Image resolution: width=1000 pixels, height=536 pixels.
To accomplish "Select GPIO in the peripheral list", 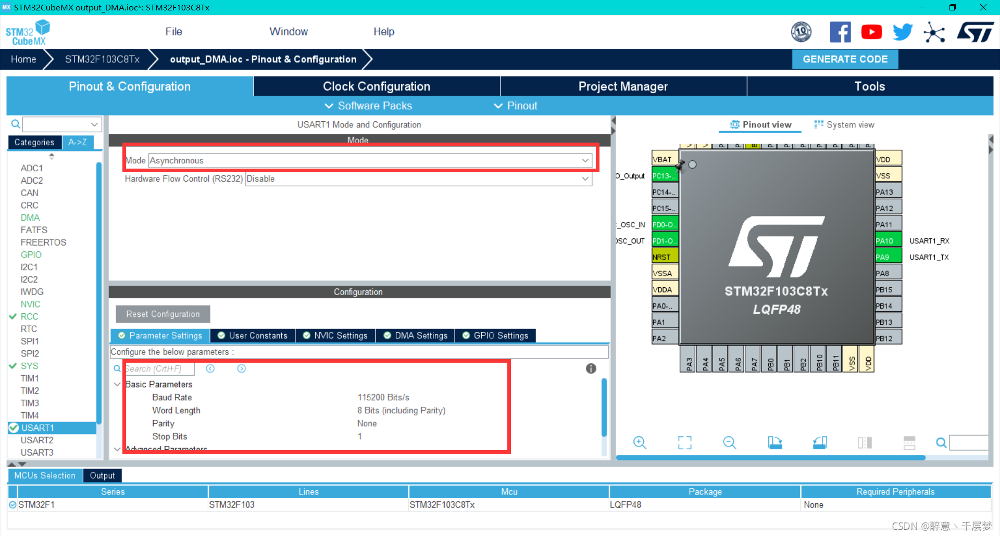I will (31, 254).
